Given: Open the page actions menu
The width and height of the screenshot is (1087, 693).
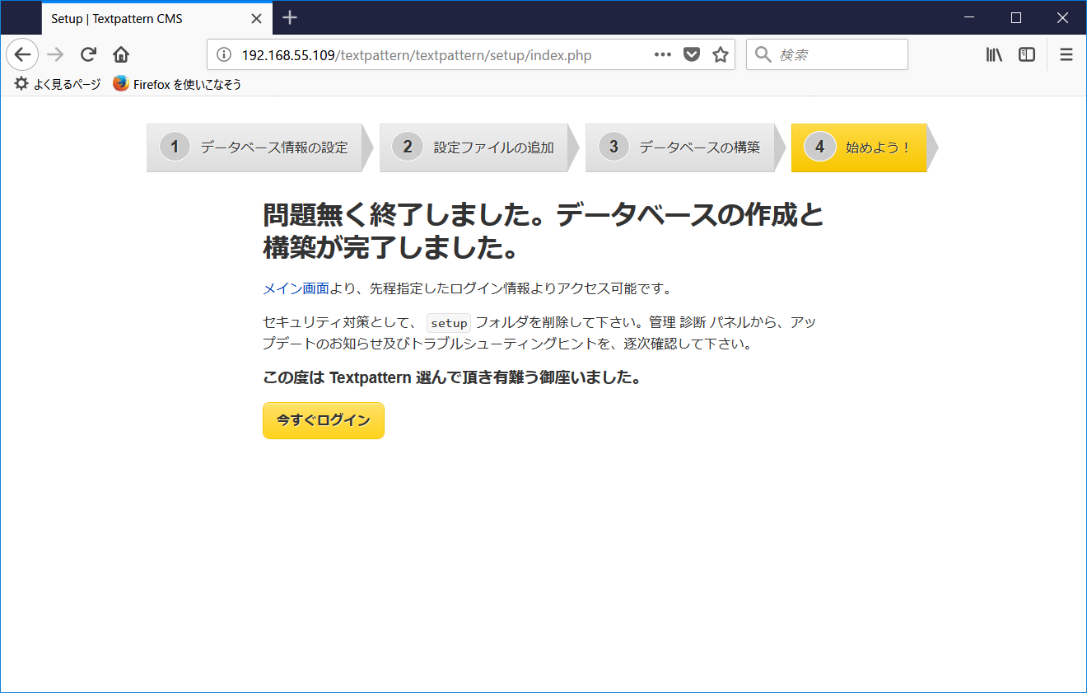Looking at the screenshot, I should tap(662, 54).
